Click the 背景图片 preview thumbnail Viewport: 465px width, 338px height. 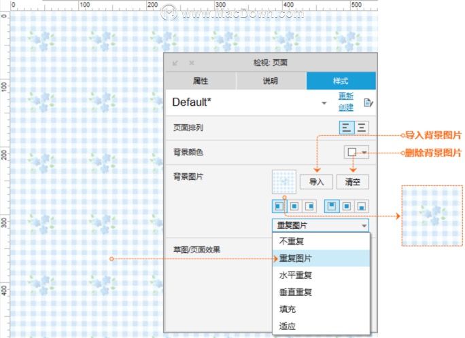(283, 182)
